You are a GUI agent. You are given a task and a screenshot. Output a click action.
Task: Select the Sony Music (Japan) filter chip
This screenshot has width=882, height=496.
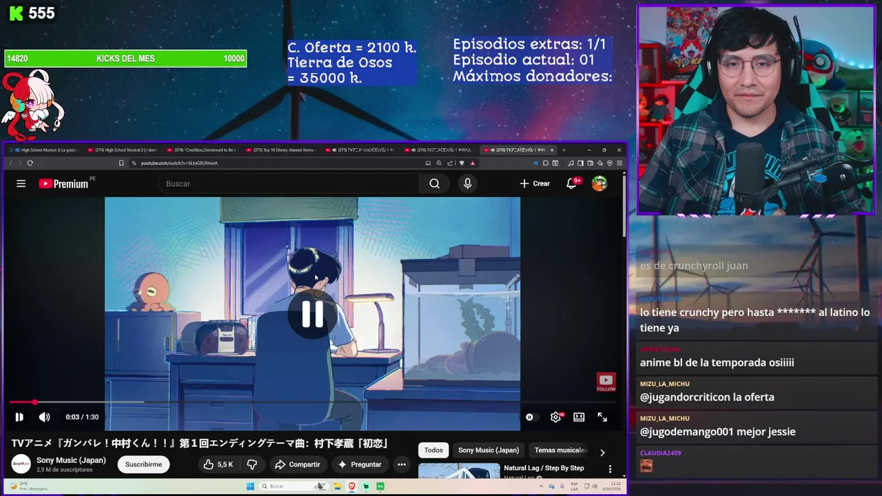tap(489, 451)
